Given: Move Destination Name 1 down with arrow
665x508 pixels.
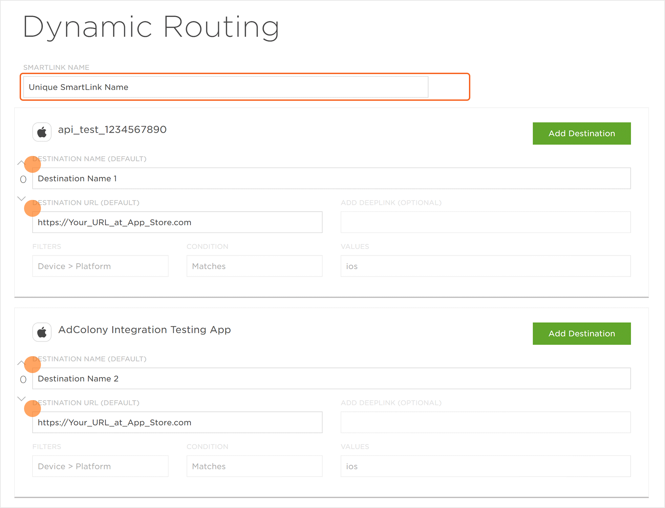Looking at the screenshot, I should [21, 199].
